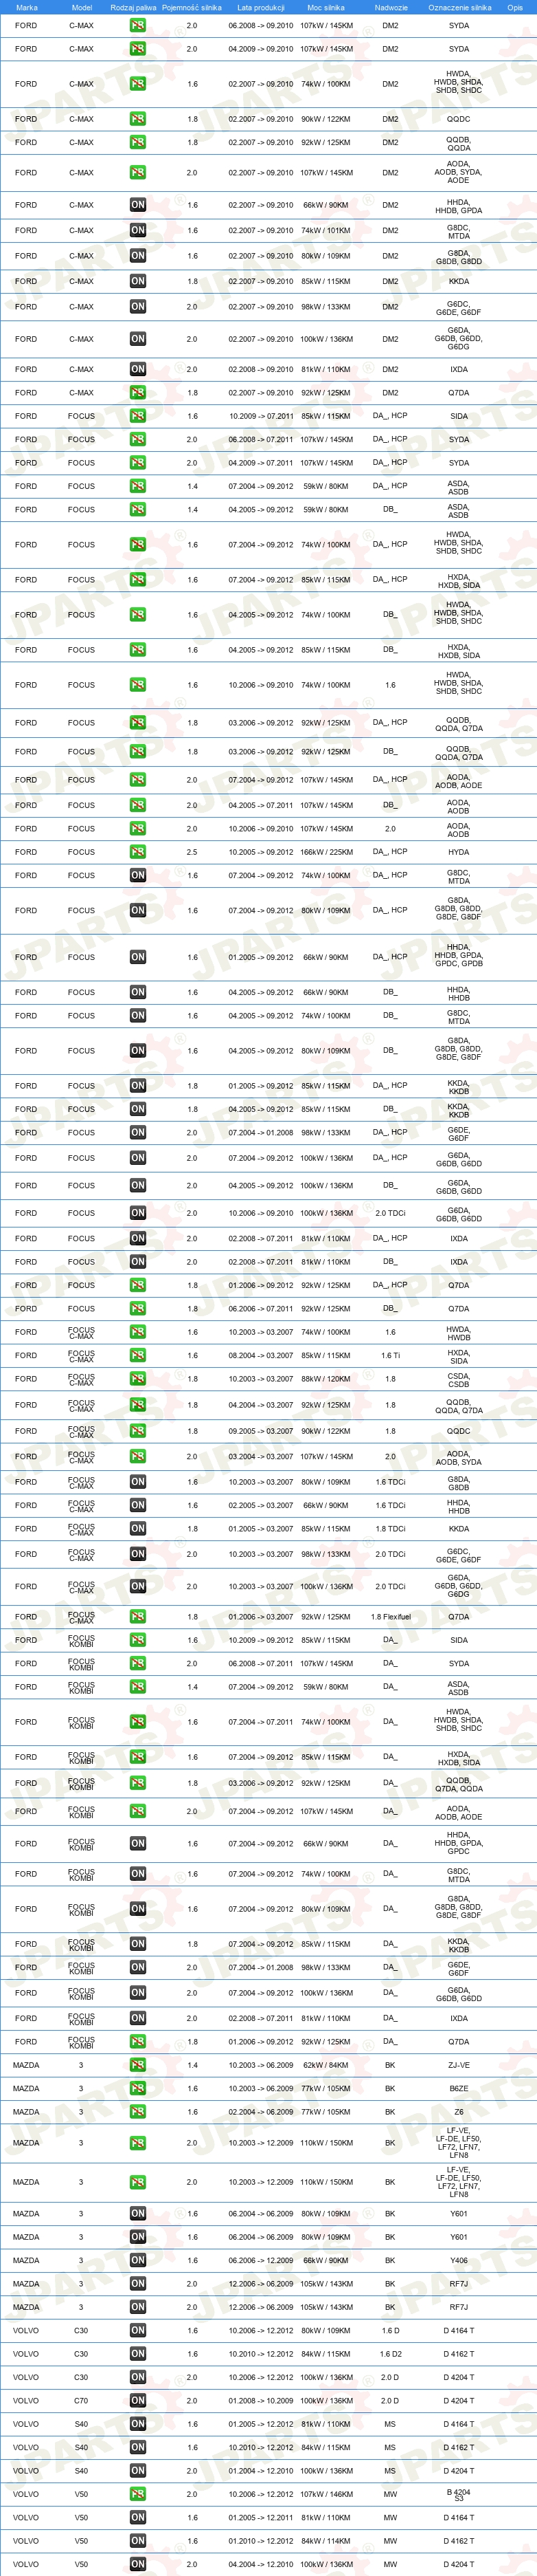The height and width of the screenshot is (2576, 537).
Task: Select ON icon in DM2 row with KKDA
Action: [x=138, y=281]
